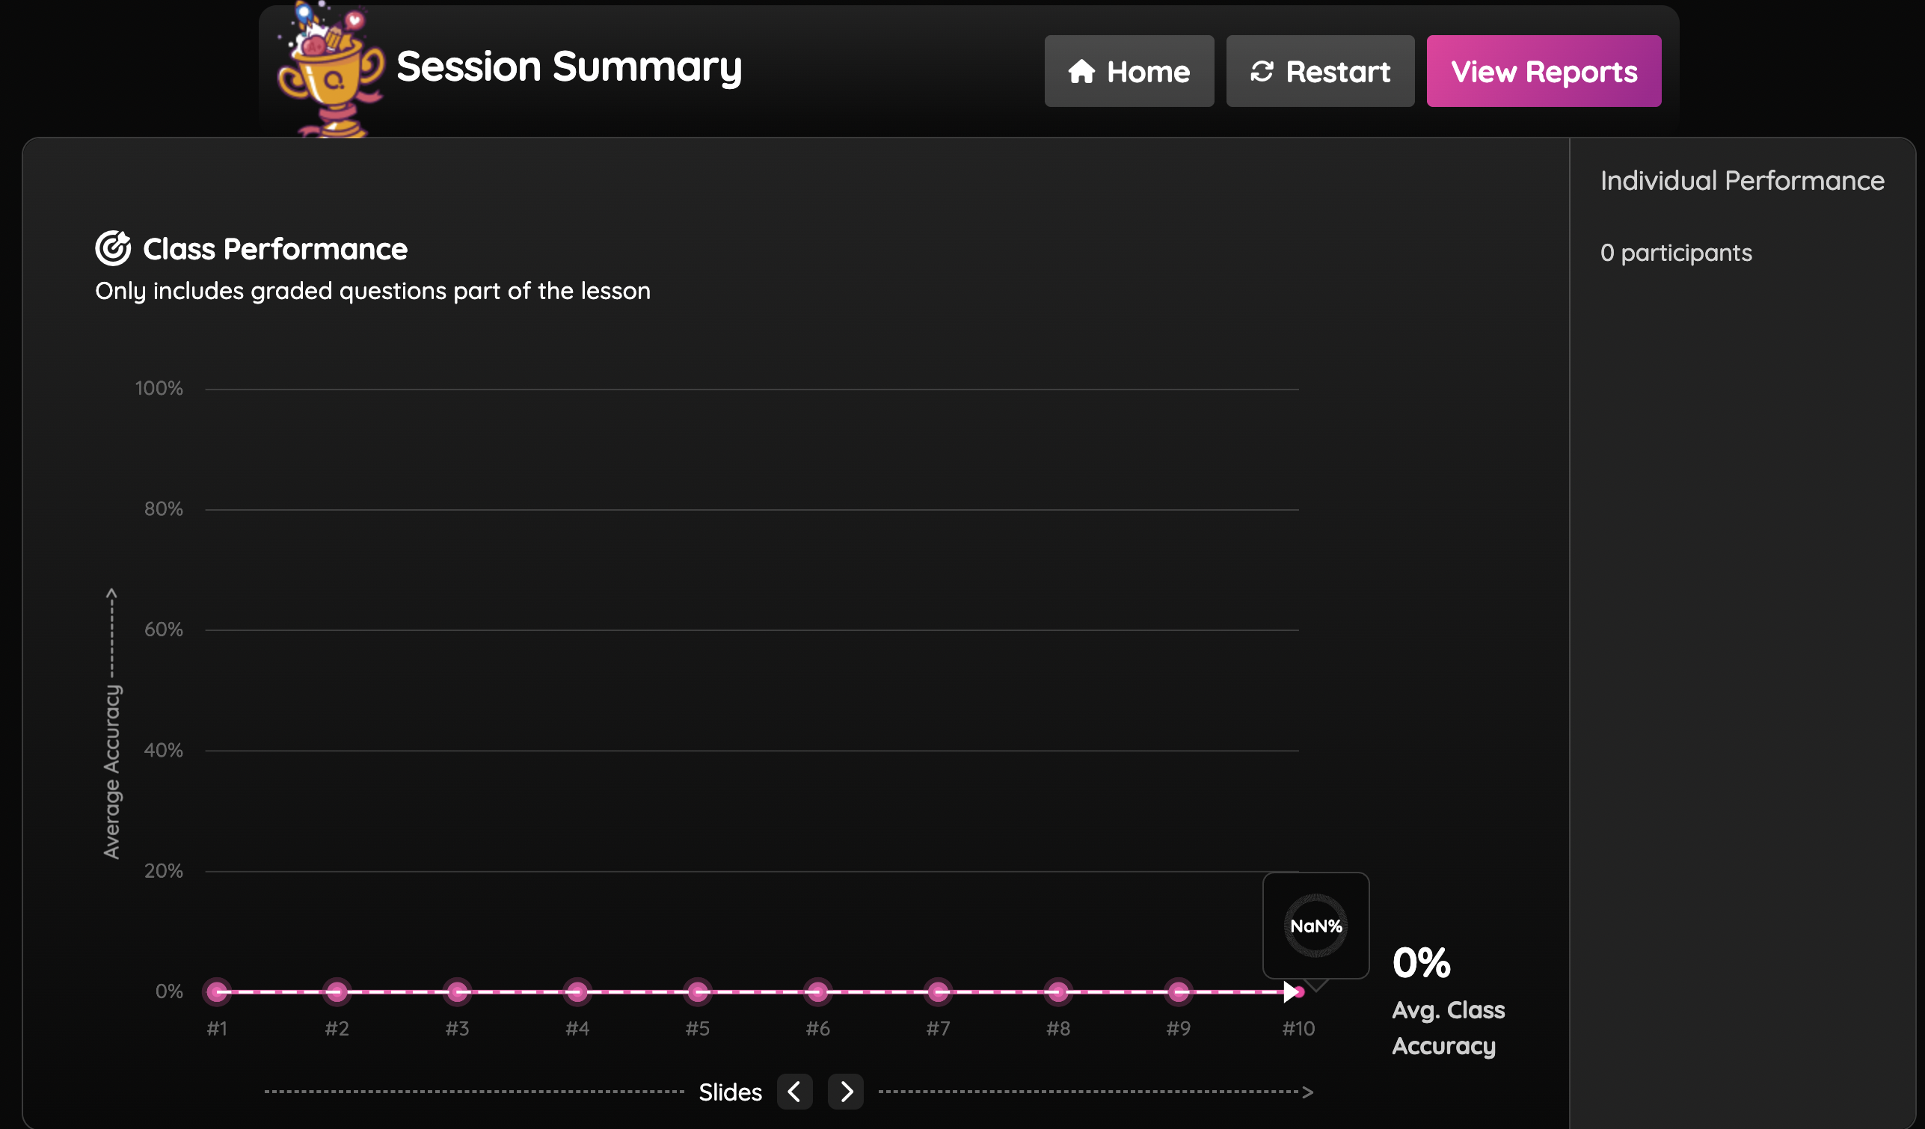The image size is (1925, 1129).
Task: Click the Individual Performance heading
Action: coord(1742,180)
